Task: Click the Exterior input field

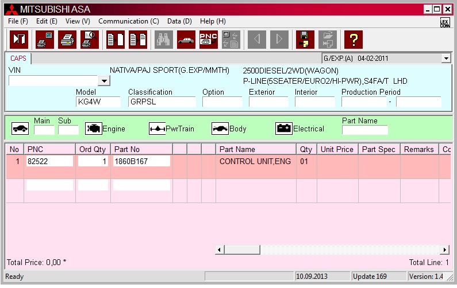Action: click(268, 102)
